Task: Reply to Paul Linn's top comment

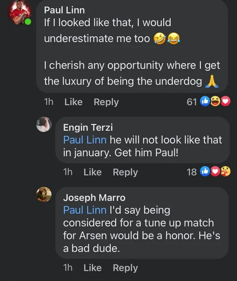Action: point(106,102)
